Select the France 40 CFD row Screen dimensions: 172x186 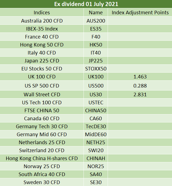(x=86, y=37)
